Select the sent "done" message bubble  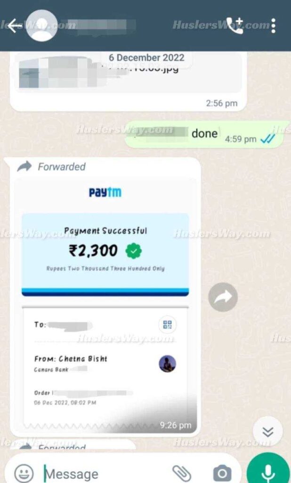[206, 134]
